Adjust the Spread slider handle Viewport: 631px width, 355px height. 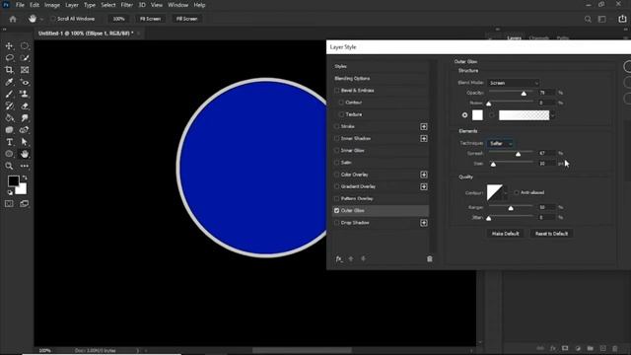click(518, 154)
